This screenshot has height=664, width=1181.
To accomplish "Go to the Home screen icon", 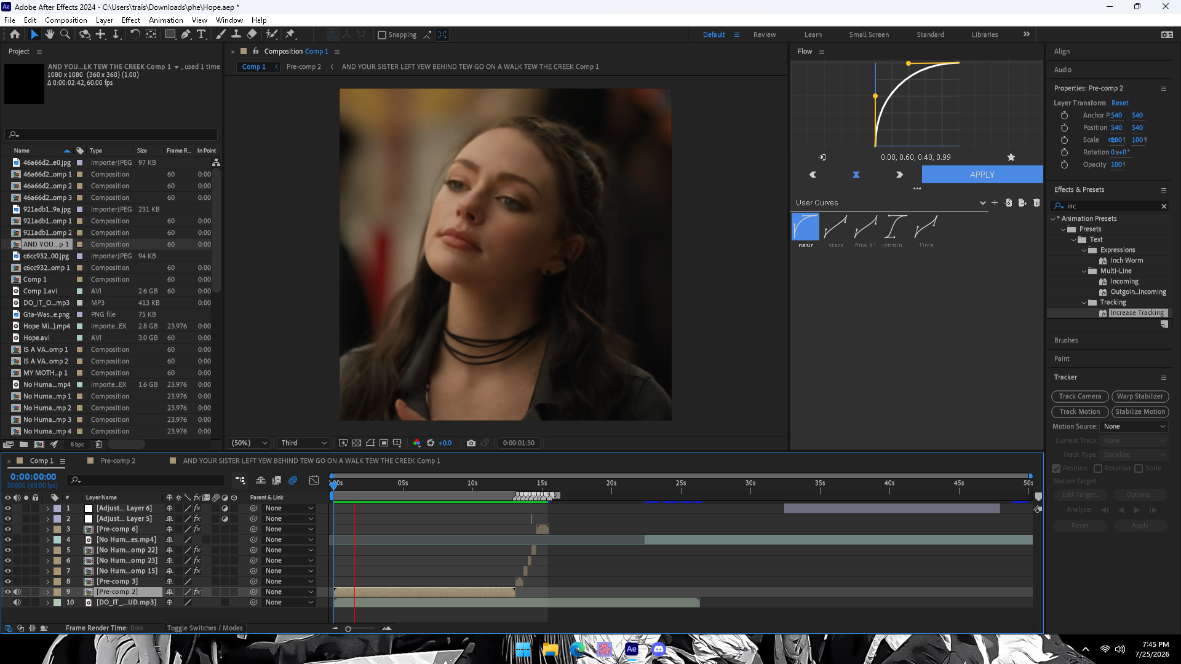I will click(15, 34).
